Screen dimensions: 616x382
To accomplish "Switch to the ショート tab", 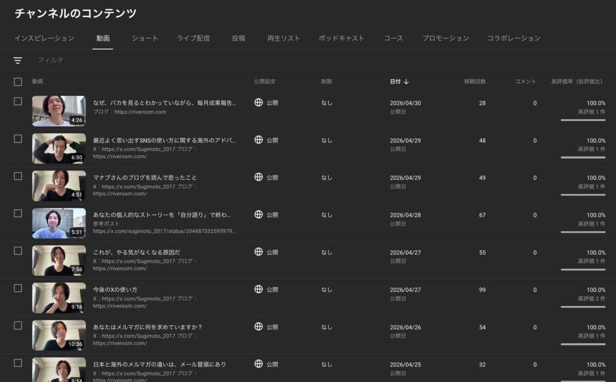I will pyautogui.click(x=144, y=38).
